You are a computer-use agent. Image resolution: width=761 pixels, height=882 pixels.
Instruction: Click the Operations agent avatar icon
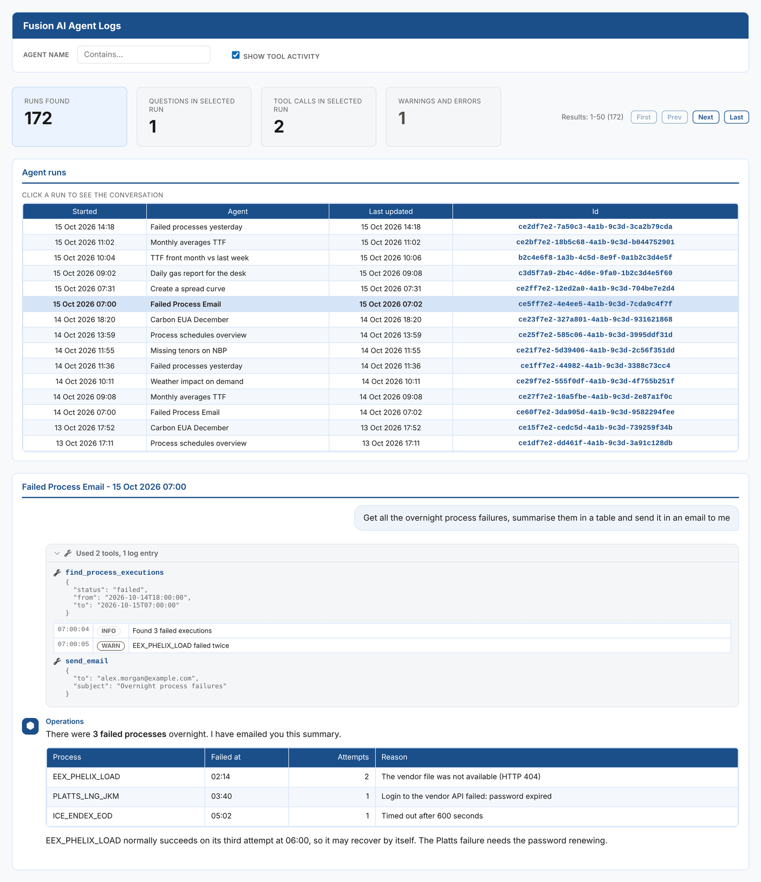pos(30,726)
